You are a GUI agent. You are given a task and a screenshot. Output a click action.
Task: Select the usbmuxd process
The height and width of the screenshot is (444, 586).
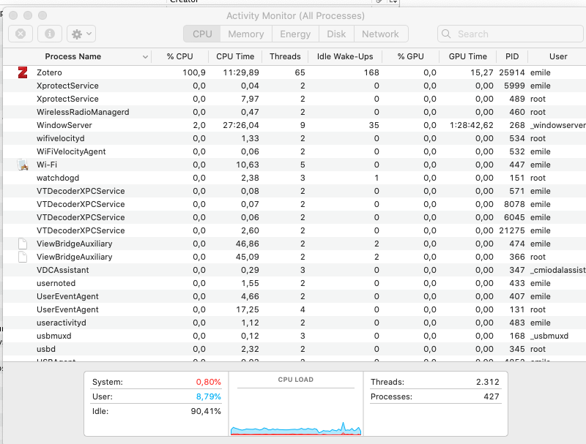tap(294, 336)
